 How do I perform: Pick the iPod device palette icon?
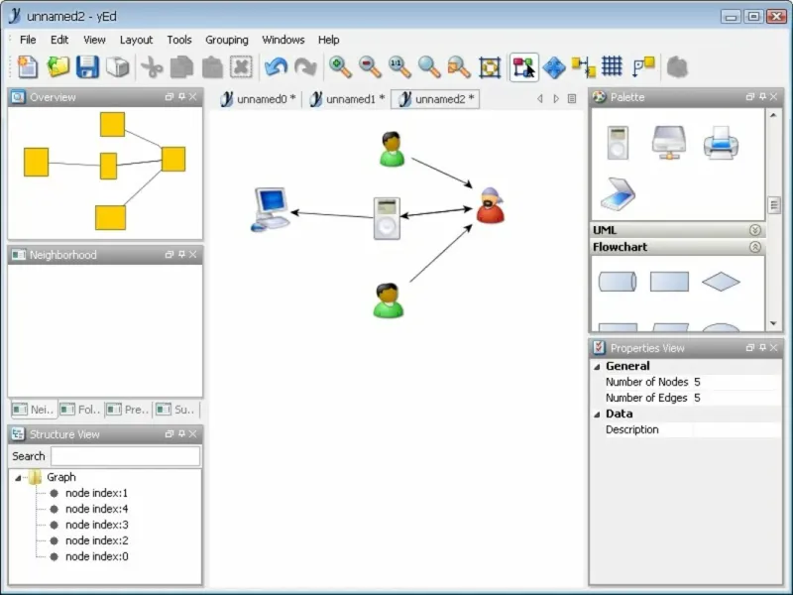[x=618, y=143]
